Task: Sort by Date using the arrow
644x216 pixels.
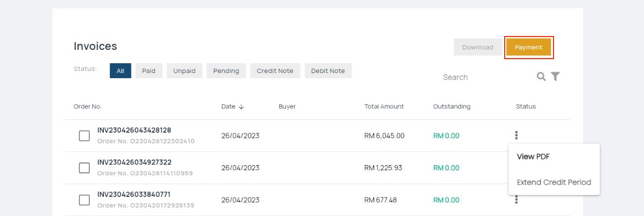Action: coord(242,107)
